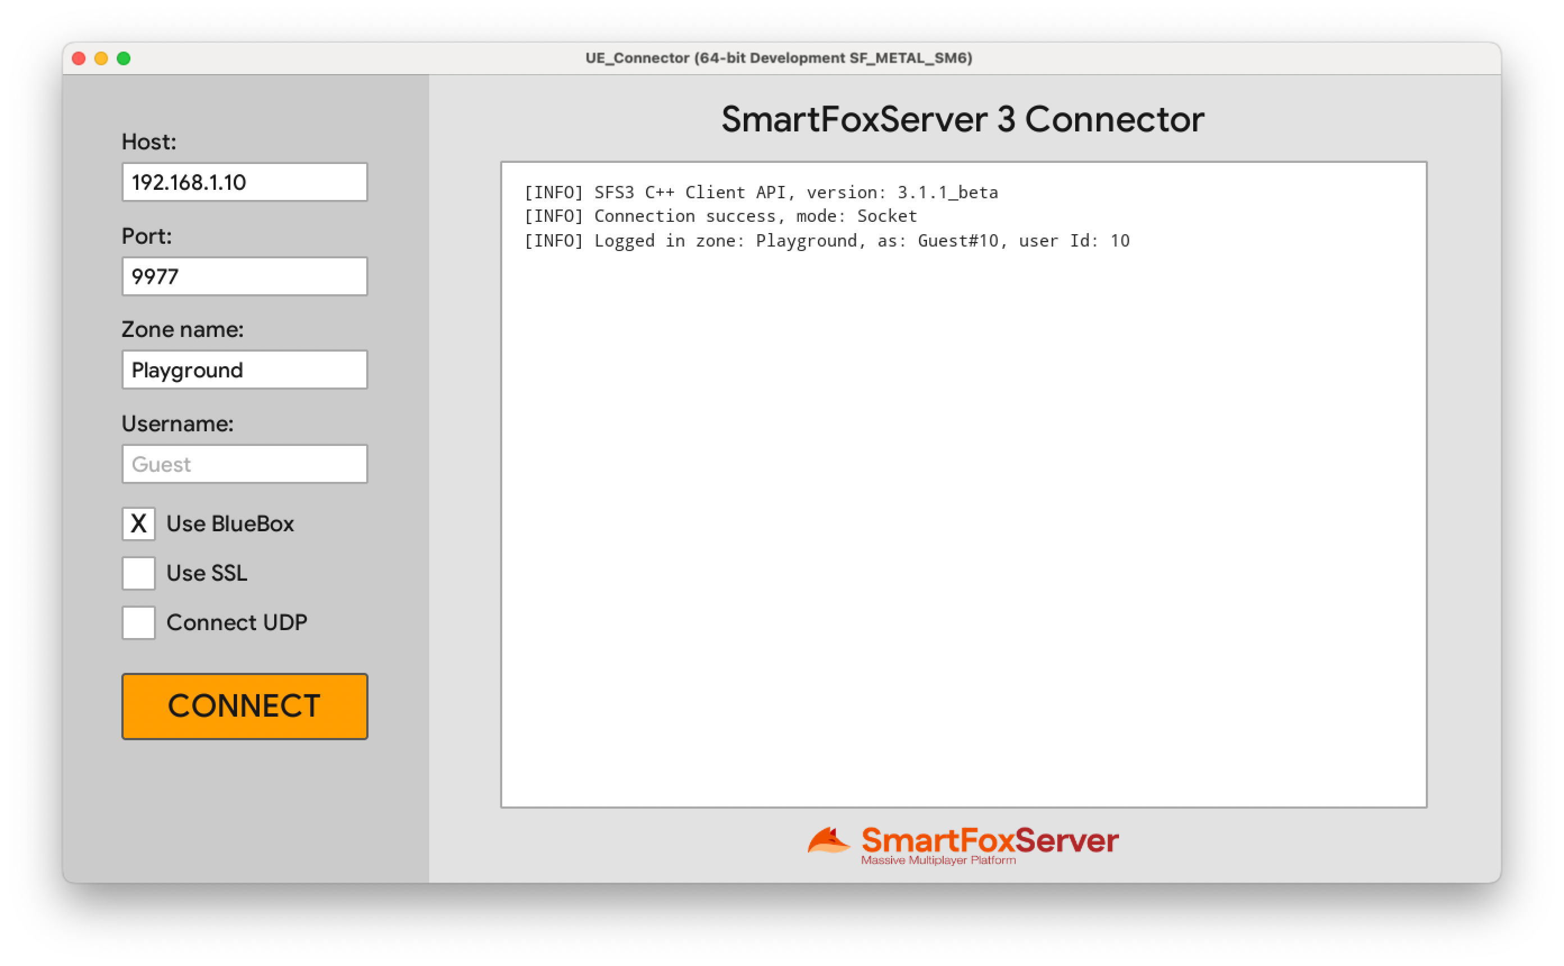This screenshot has height=966, width=1564.
Task: Click the Username field with Guest placeholder
Action: [245, 464]
